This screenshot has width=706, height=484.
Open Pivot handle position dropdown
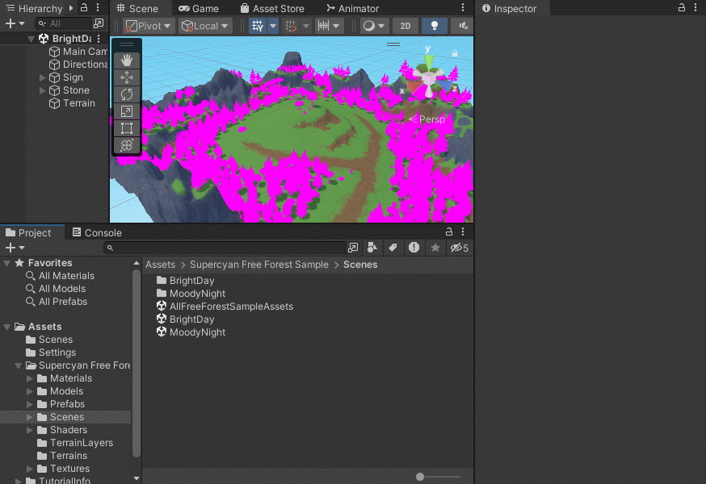(149, 26)
